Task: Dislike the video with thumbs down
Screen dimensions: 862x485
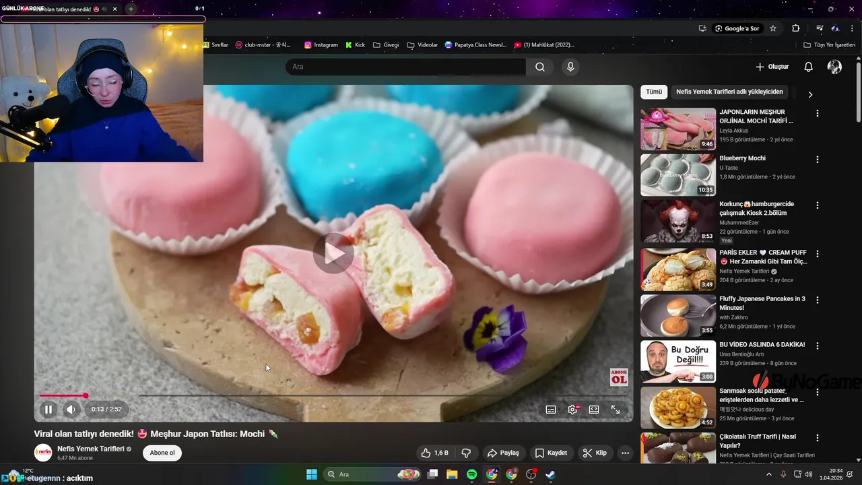Action: [x=465, y=453]
